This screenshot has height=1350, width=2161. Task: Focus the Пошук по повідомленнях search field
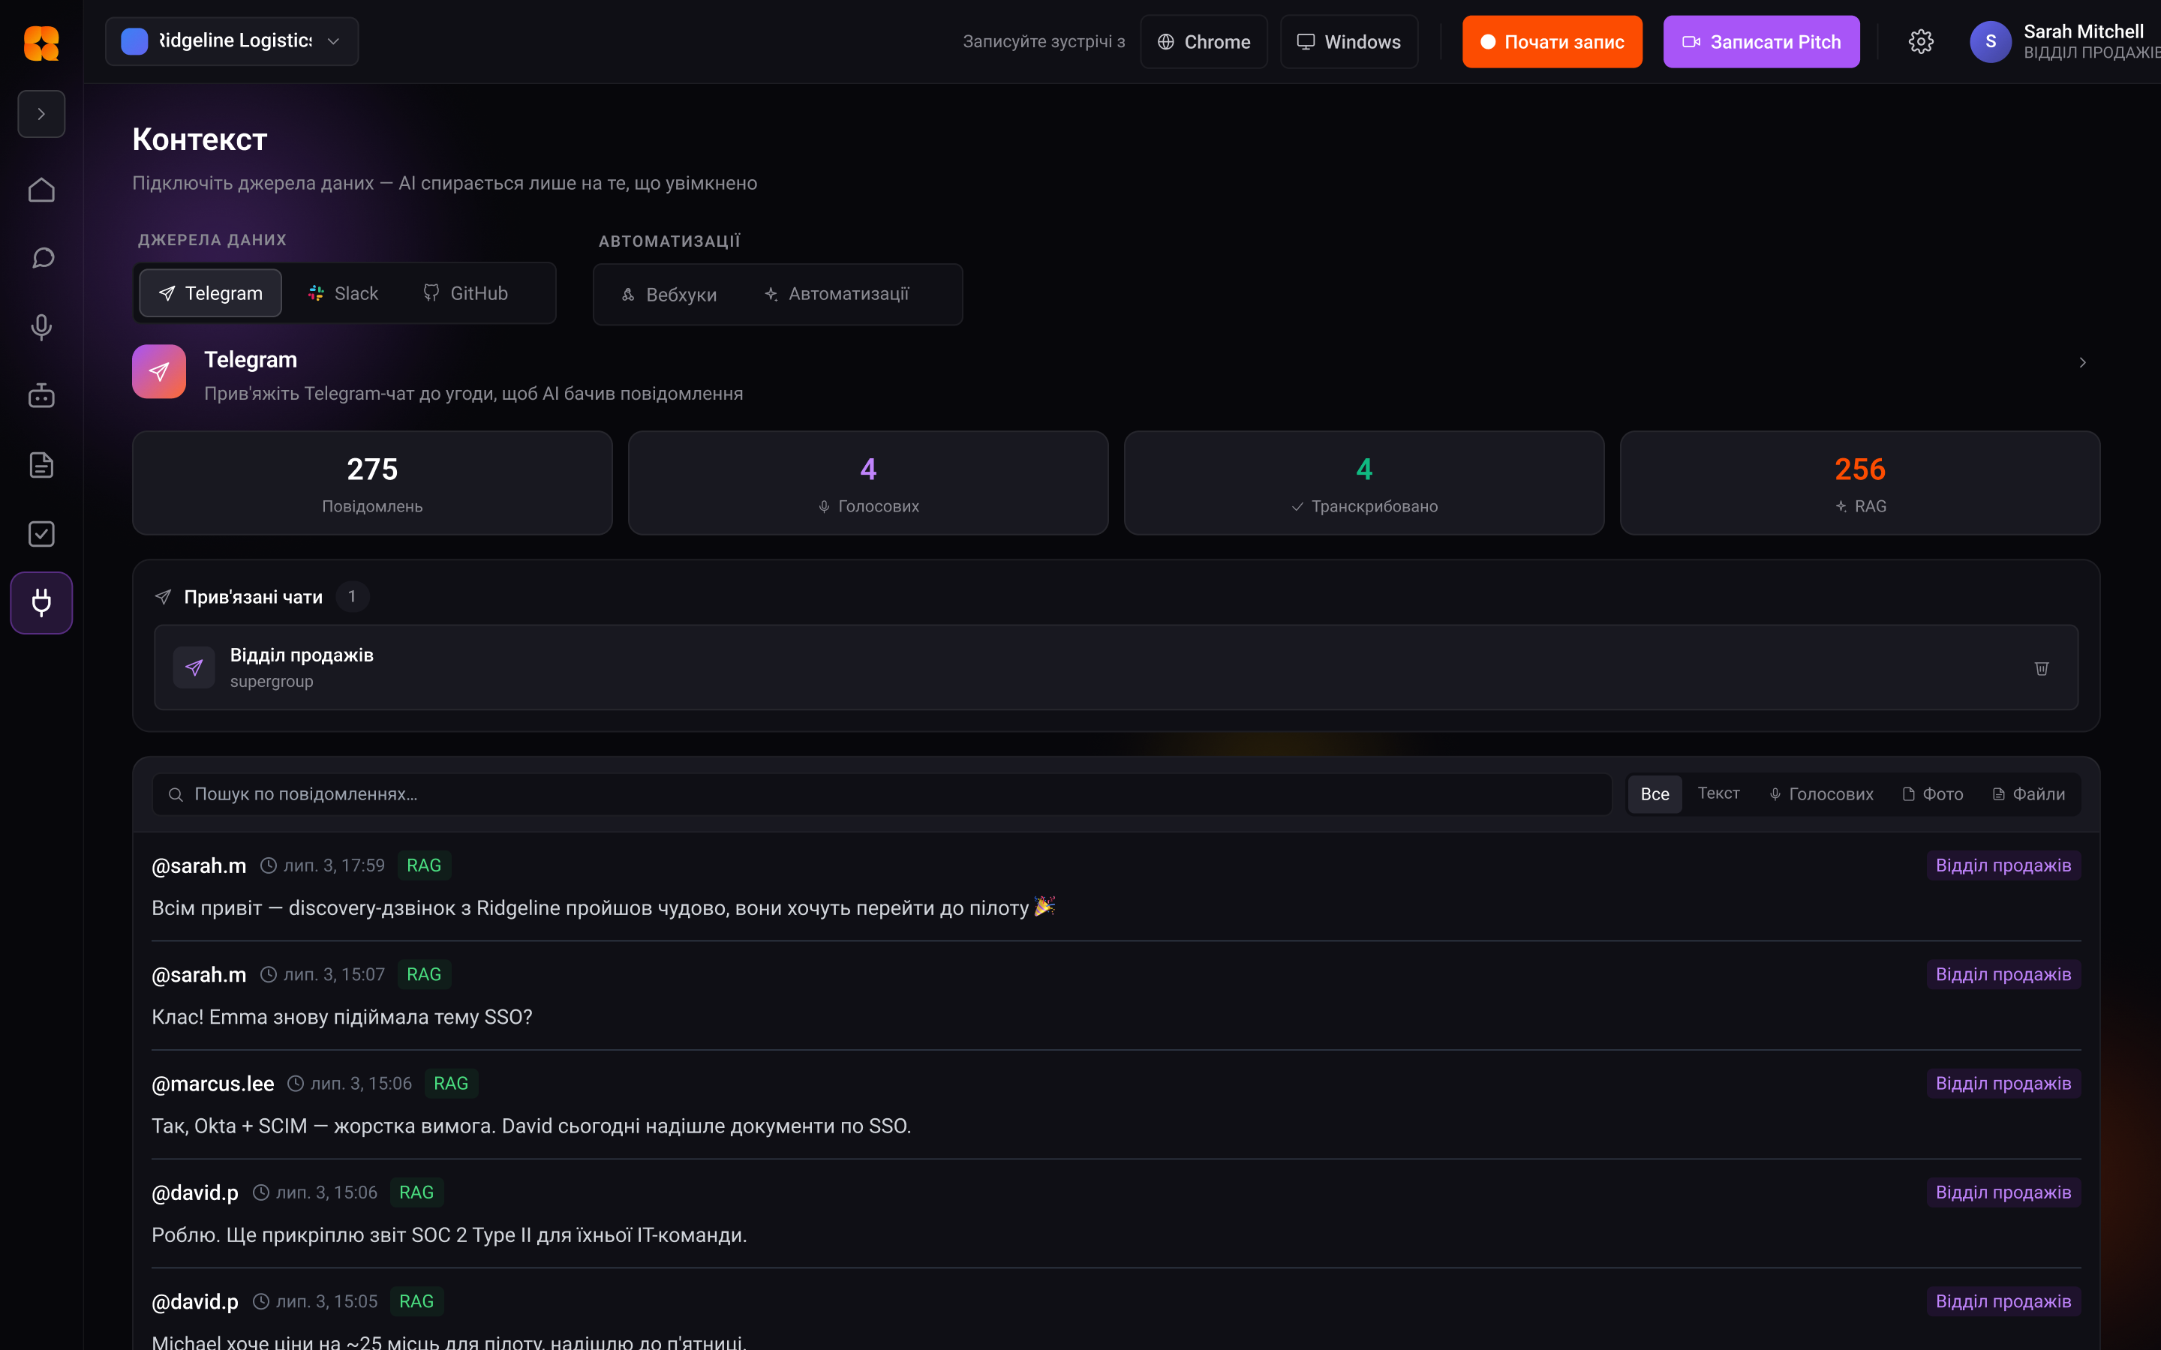pyautogui.click(x=882, y=793)
